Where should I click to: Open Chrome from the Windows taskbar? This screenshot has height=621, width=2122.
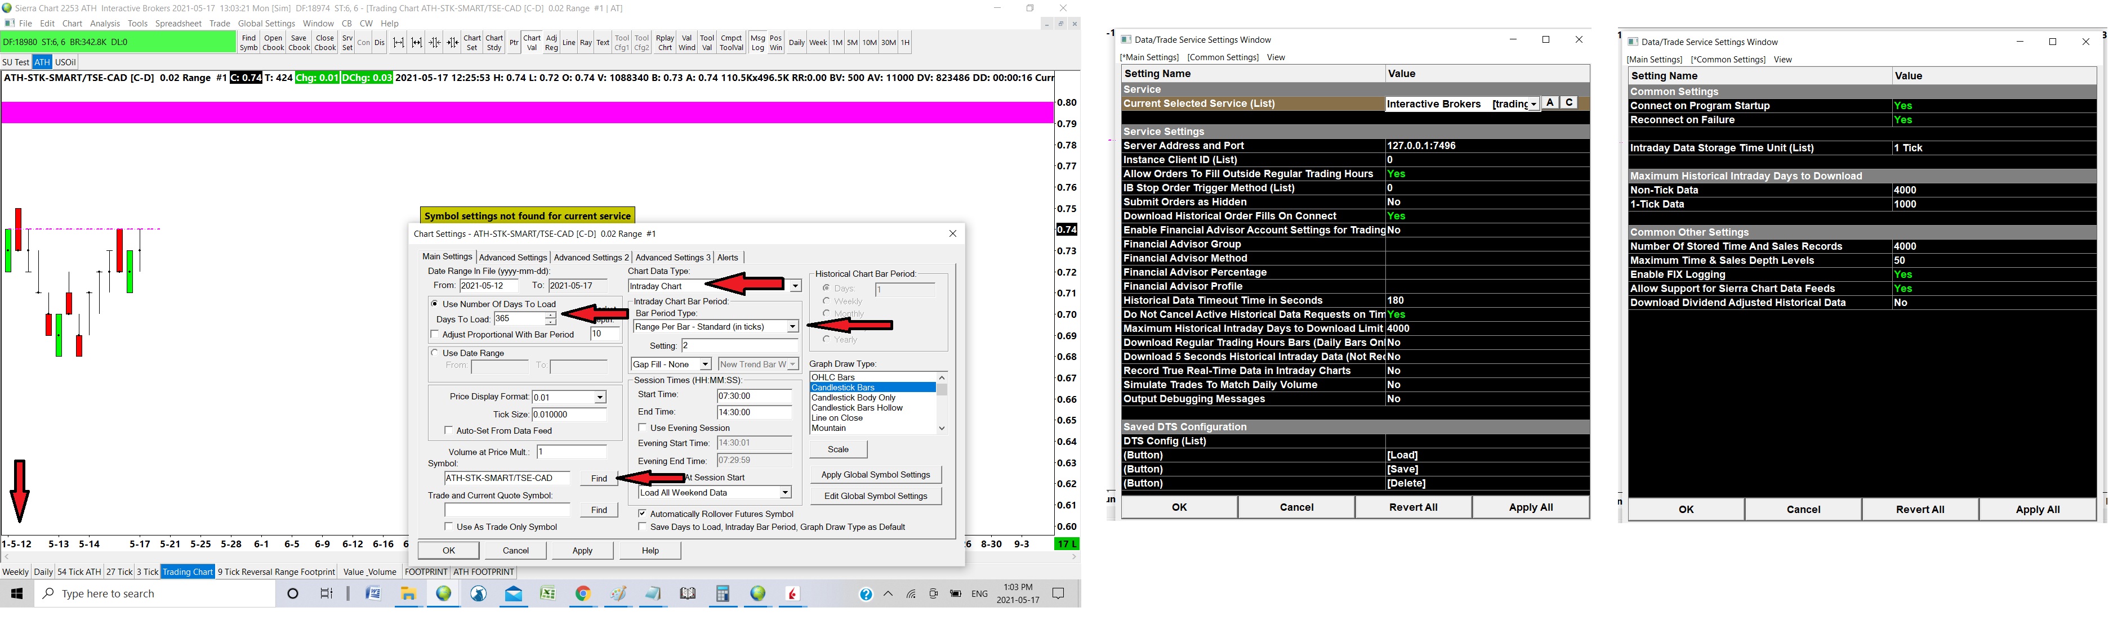tap(583, 594)
